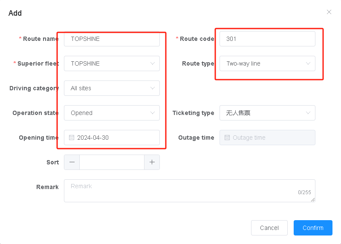Image resolution: width=341 pixels, height=244 pixels.
Task: Click into the Route code field
Action: click(x=267, y=39)
